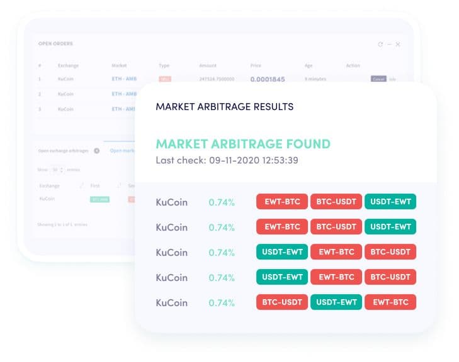Click the green First market badge in the KuCoin row
Screen dimensions: 459x362
[x=100, y=200]
